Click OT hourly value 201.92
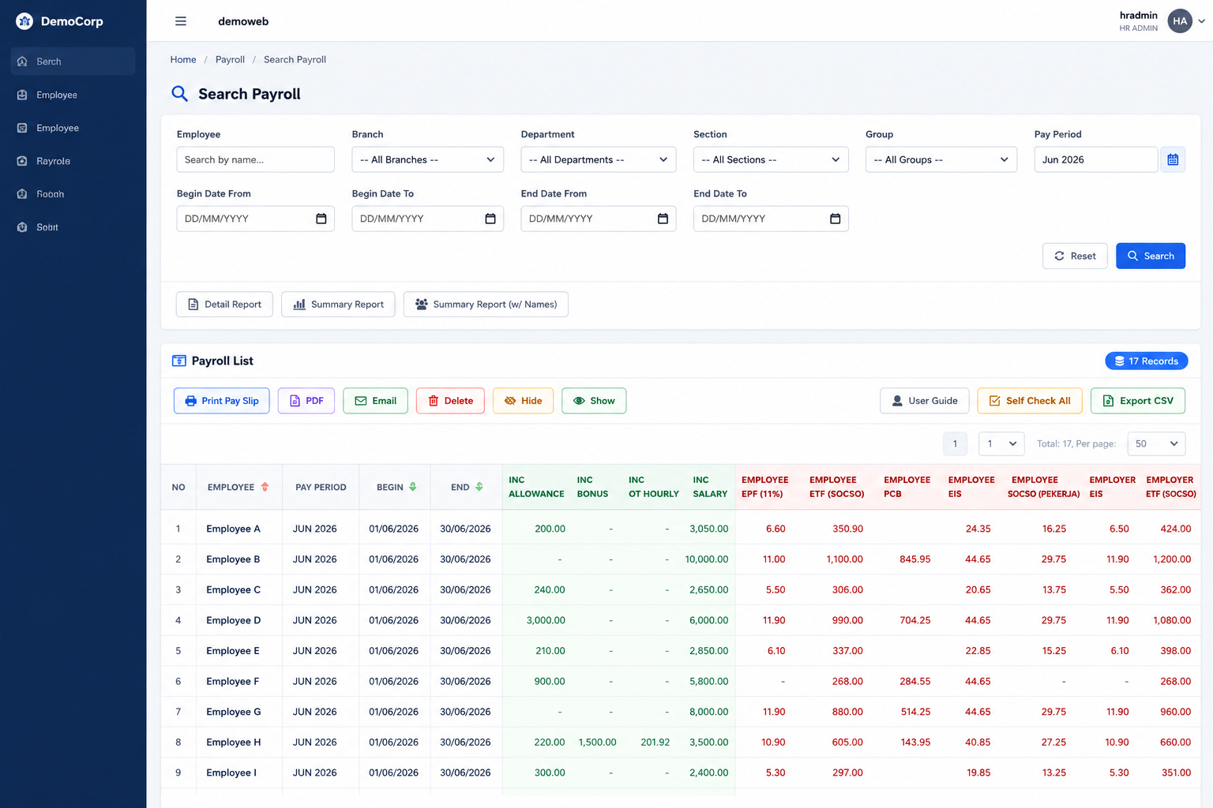The image size is (1213, 808). click(655, 743)
